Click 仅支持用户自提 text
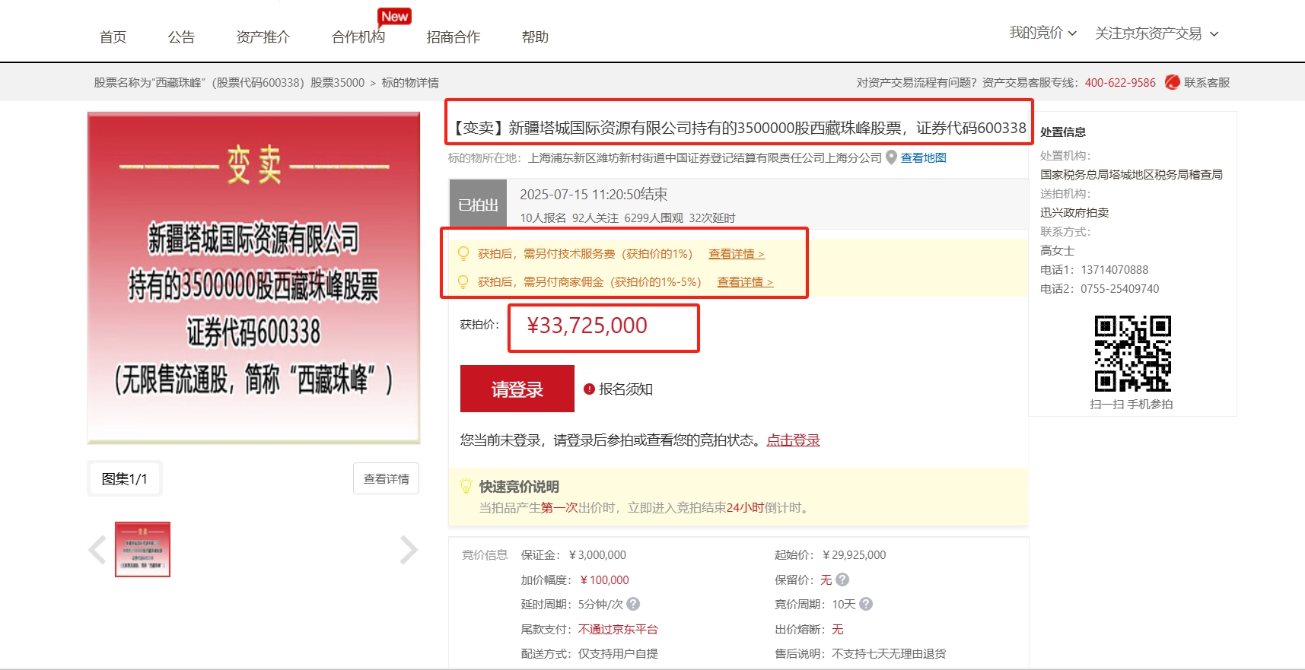This screenshot has width=1305, height=670. point(618,653)
